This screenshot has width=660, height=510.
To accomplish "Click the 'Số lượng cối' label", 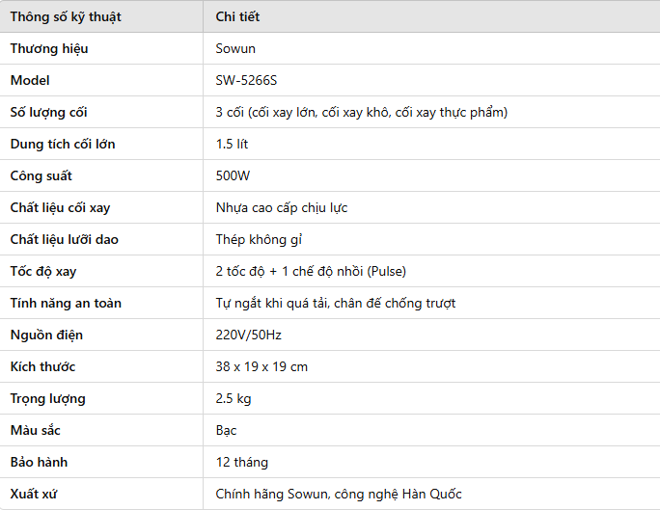I will tap(49, 113).
